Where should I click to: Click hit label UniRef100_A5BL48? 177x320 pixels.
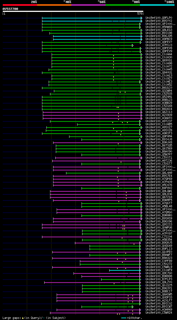pyautogui.click(x=159, y=206)
